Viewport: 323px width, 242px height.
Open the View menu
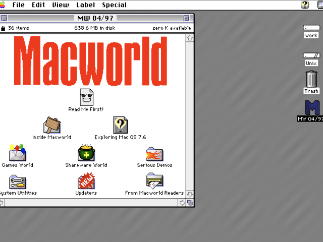coord(61,5)
